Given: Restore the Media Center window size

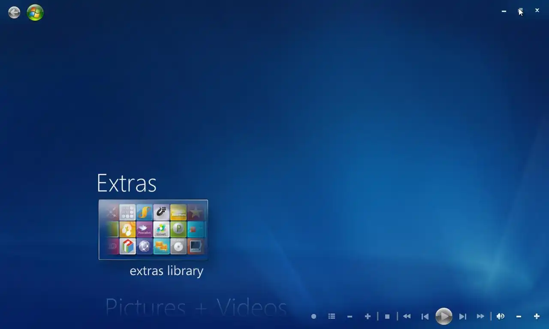Looking at the screenshot, I should click(x=520, y=11).
